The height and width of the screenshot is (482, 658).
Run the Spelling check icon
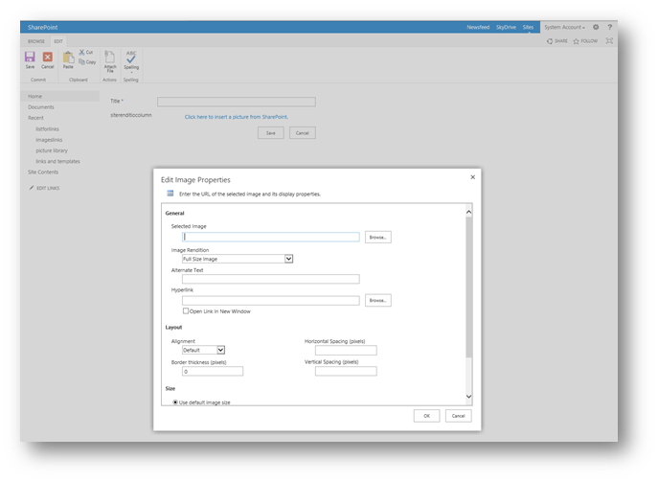(x=131, y=59)
